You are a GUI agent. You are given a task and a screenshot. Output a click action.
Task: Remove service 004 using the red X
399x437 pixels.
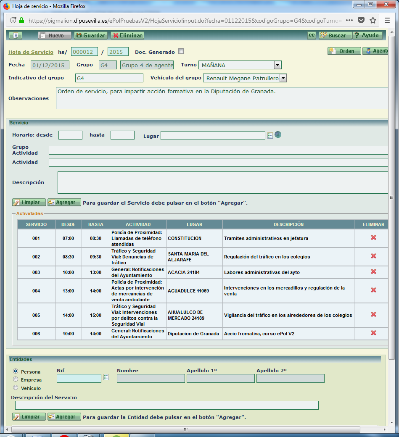[373, 290]
